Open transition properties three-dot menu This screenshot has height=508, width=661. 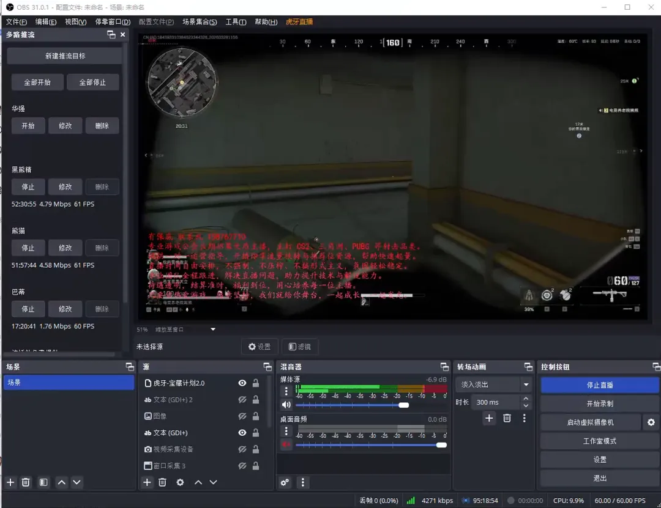[525, 418]
